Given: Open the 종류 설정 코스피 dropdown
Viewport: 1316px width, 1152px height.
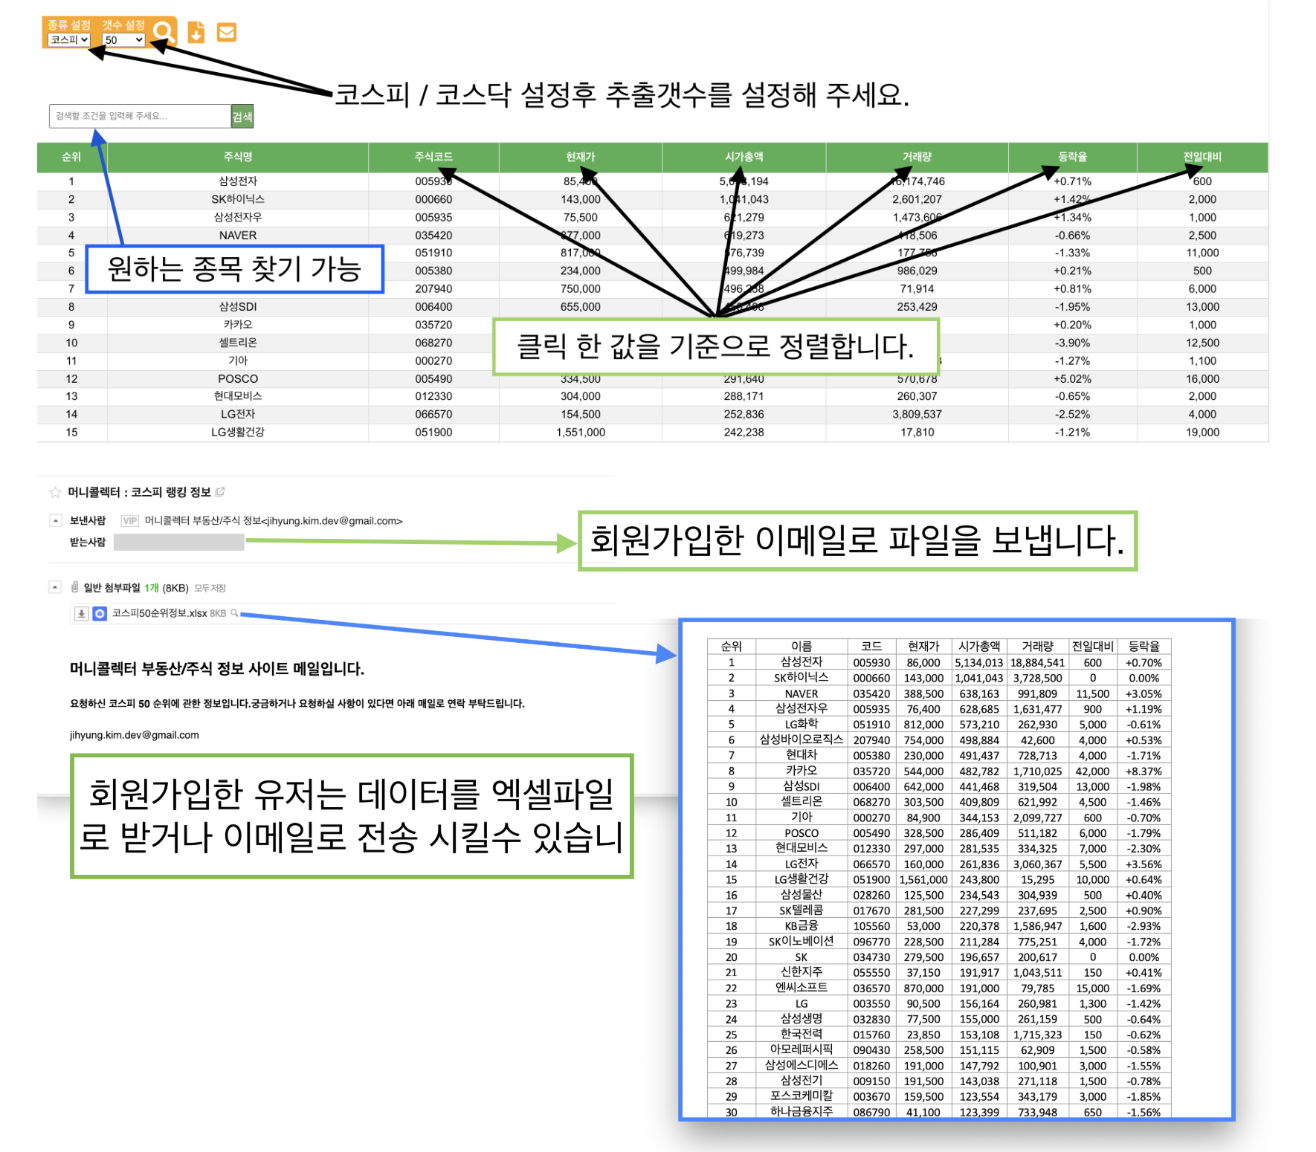Looking at the screenshot, I should click(x=69, y=40).
